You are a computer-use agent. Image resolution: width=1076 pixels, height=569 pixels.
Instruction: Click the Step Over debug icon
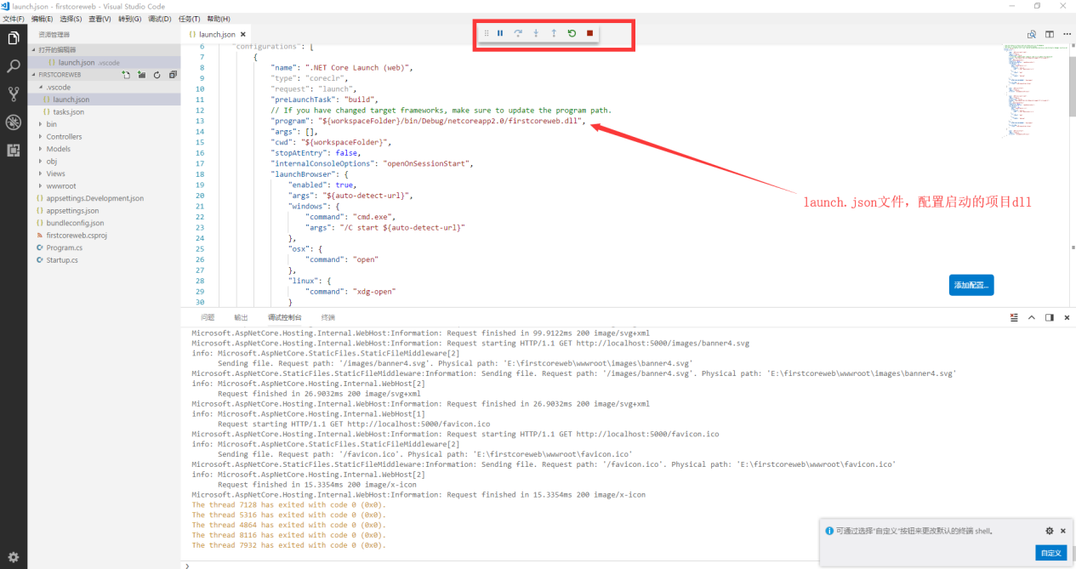518,33
